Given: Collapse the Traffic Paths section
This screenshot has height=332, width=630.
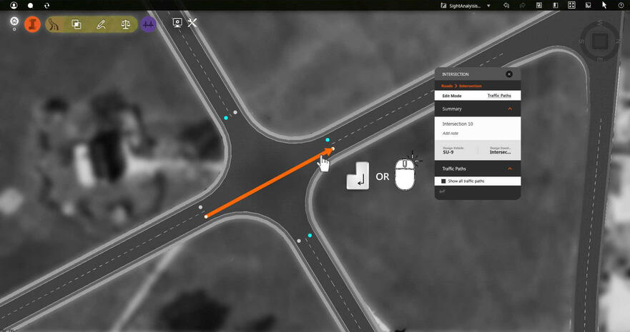Looking at the screenshot, I should click(510, 168).
